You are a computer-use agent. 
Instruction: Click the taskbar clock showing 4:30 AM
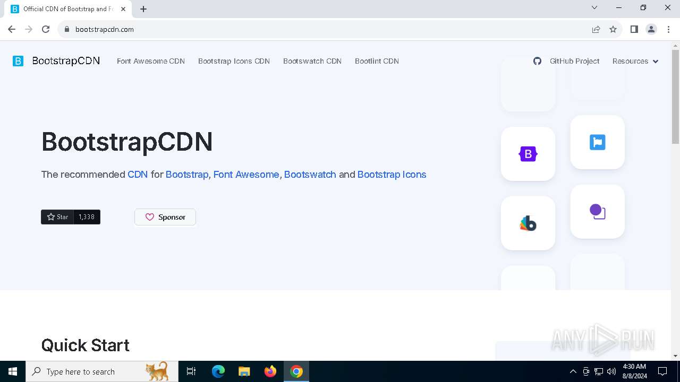pos(634,371)
